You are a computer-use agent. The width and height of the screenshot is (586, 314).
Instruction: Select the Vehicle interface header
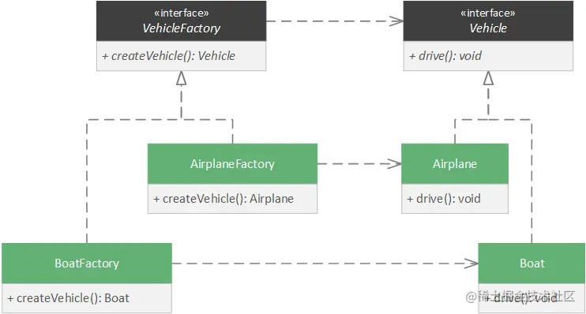[488, 21]
